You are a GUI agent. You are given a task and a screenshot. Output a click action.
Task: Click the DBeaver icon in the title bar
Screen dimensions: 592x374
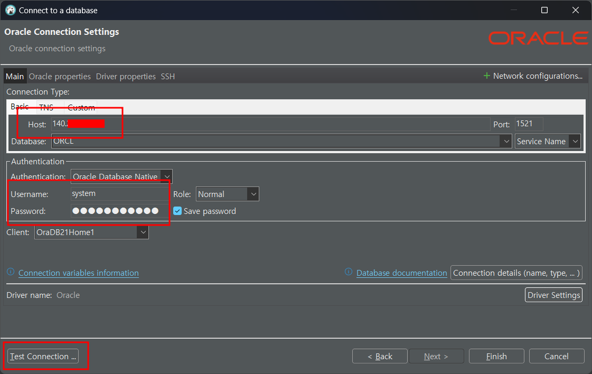click(x=10, y=10)
